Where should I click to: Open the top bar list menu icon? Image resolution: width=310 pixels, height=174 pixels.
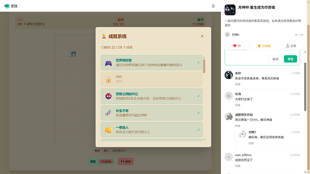(x=213, y=6)
